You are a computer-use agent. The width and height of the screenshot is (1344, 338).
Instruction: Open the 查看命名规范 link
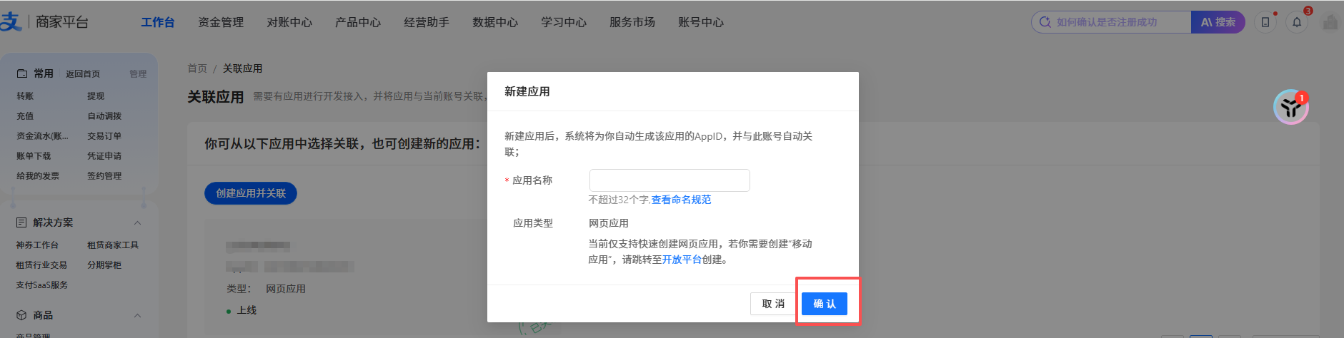click(x=681, y=200)
